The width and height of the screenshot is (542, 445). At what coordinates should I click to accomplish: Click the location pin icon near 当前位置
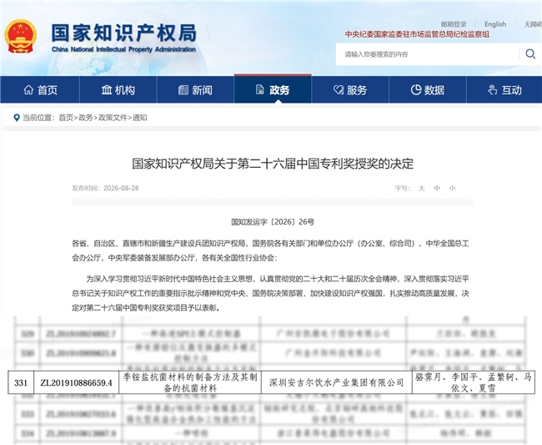(16, 118)
